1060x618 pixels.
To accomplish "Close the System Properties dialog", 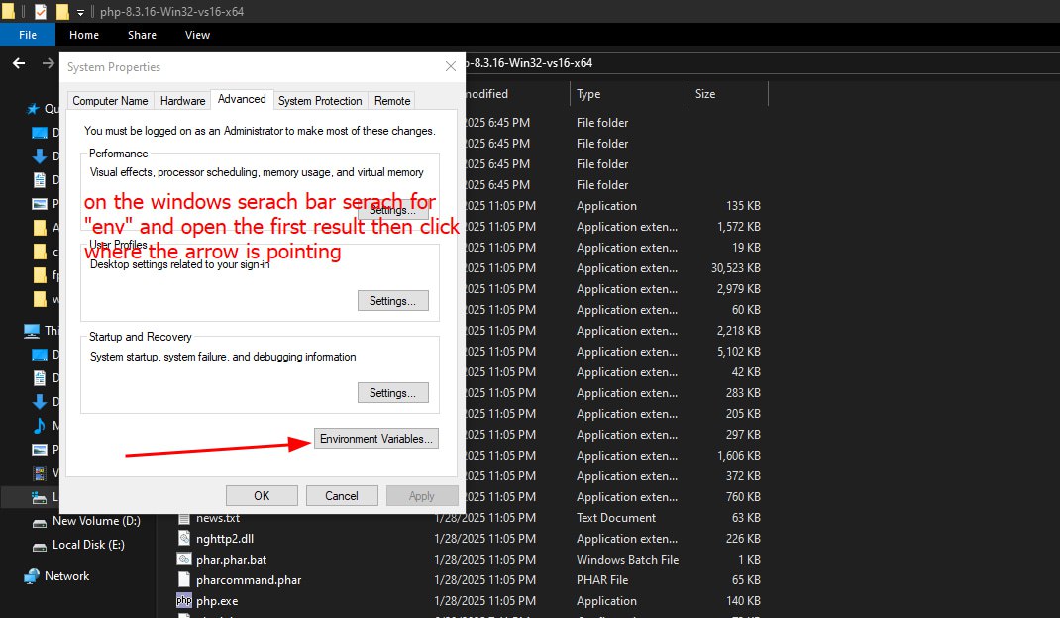I will click(450, 66).
